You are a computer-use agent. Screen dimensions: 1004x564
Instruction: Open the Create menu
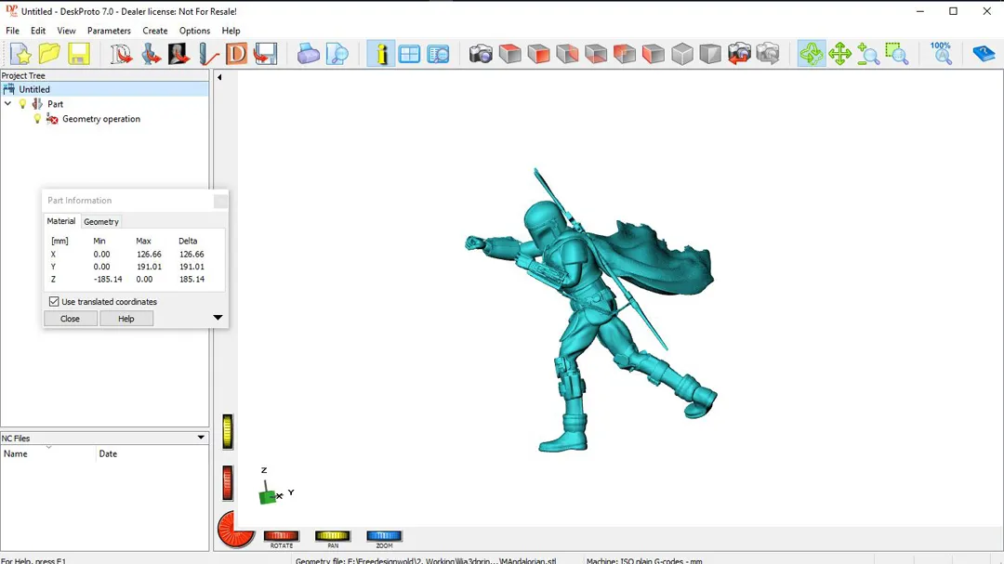155,31
